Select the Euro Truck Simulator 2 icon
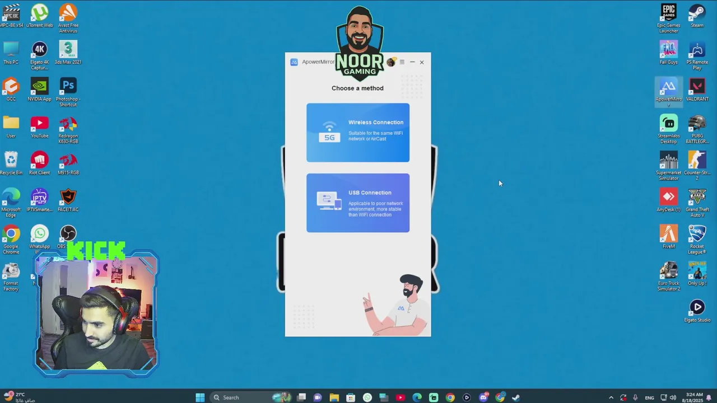This screenshot has height=403, width=717. (x=668, y=277)
